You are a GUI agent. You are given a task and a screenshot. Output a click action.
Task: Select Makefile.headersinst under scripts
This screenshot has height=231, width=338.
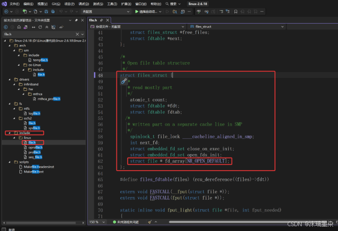[39, 167]
